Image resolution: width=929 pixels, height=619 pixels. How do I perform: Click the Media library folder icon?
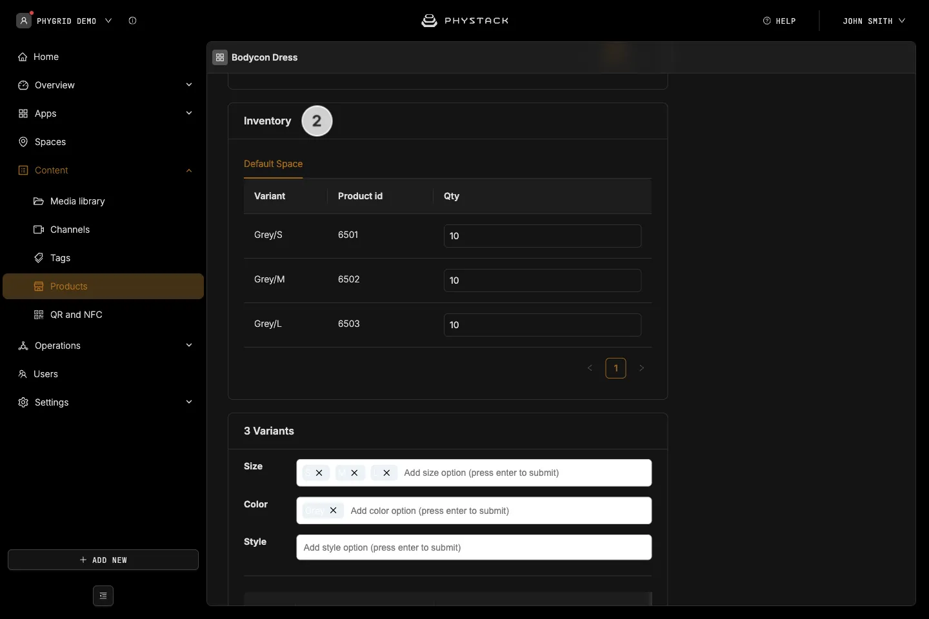(x=39, y=201)
